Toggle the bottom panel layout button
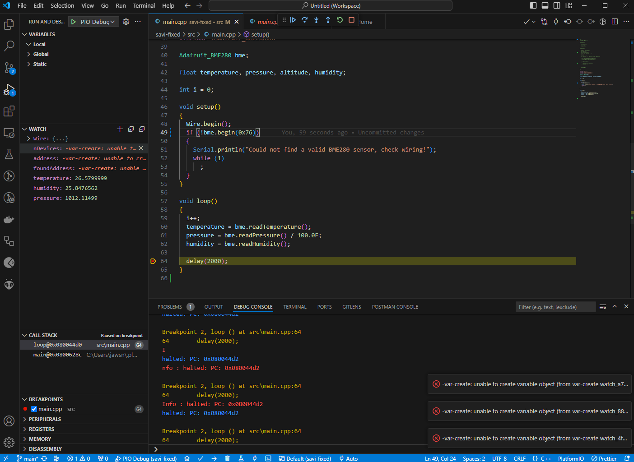Image resolution: width=634 pixels, height=462 pixels. pos(545,5)
